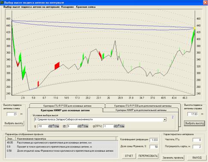Click right Выбрать высоту button
Image resolution: width=208 pixels, height=162 pixels.
[194, 123]
